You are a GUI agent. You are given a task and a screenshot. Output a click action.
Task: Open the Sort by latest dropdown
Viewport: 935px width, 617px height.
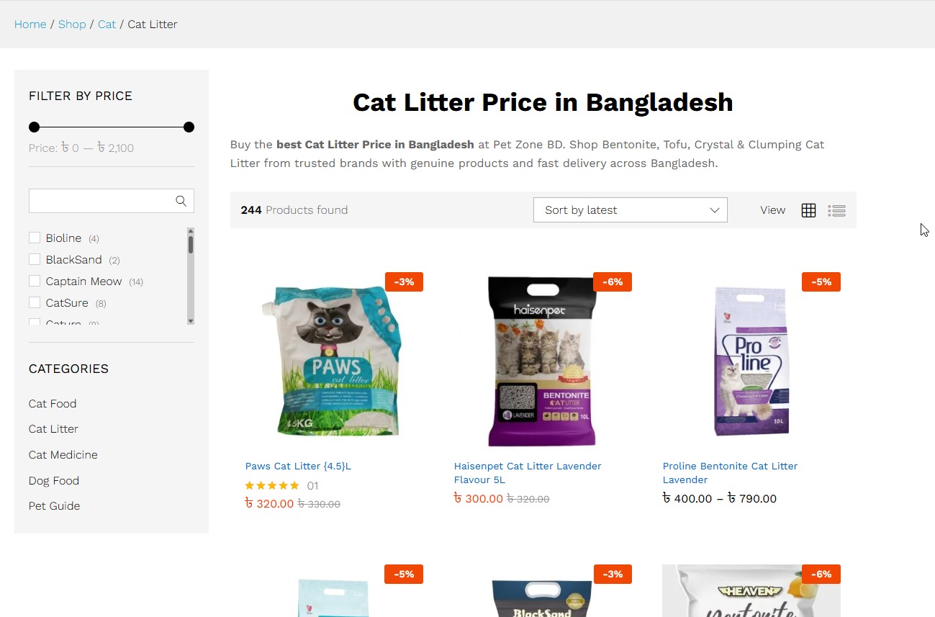[x=631, y=210]
